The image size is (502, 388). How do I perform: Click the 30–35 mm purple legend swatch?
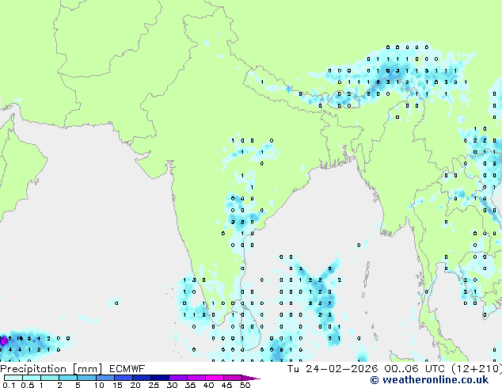pos(177,378)
